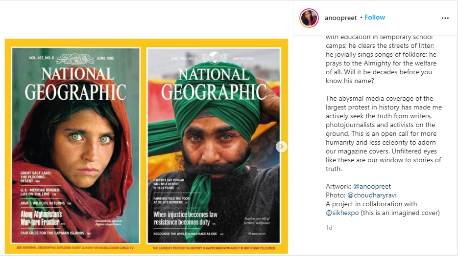
Task: Click the "WINTER 2020" issue date text
Action: coord(259,59)
